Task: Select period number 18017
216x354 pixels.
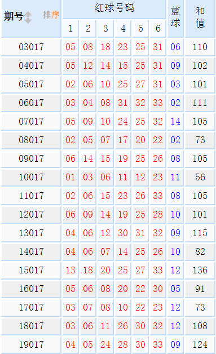Action: coord(31,326)
